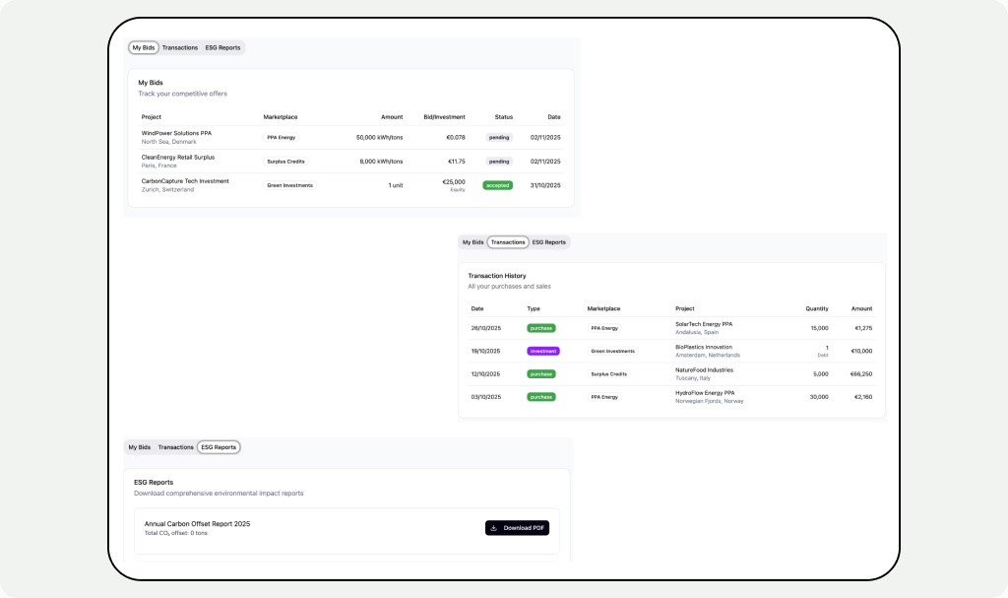Click the €2,160 transaction amount

863,397
